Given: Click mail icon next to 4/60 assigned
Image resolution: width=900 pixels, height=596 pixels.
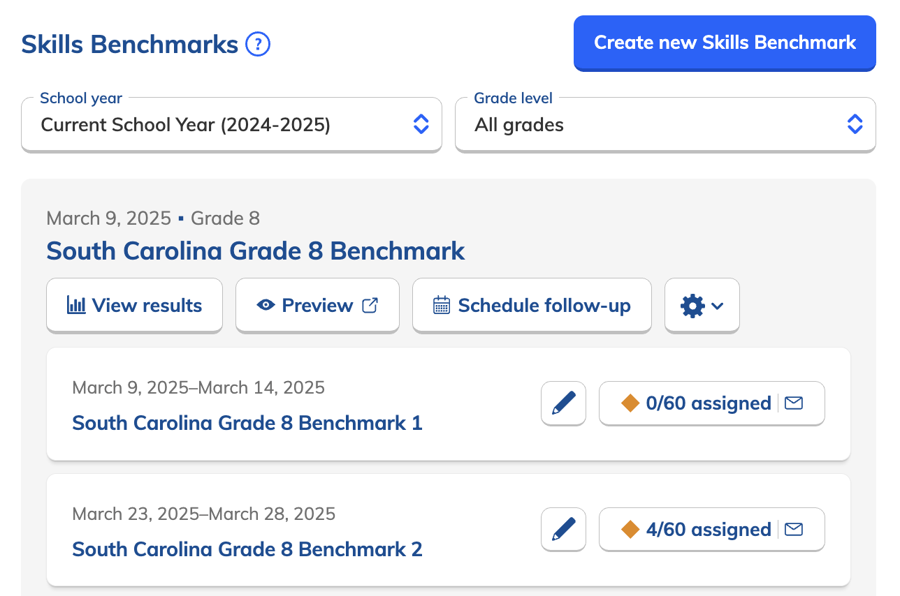Looking at the screenshot, I should (x=794, y=529).
